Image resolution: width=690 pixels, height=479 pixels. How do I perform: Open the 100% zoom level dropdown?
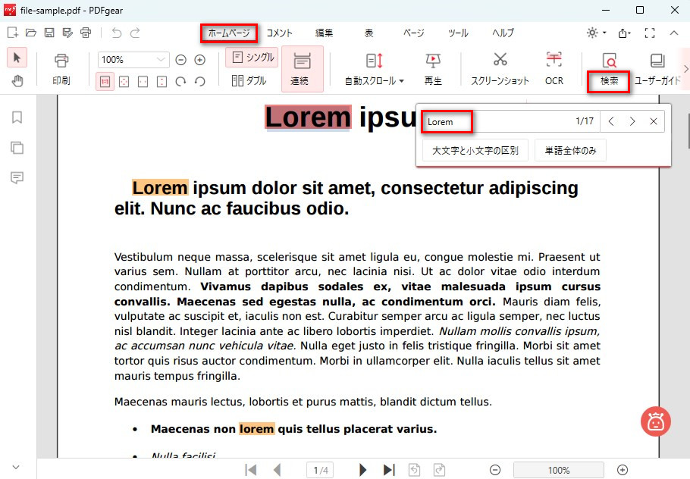point(133,58)
